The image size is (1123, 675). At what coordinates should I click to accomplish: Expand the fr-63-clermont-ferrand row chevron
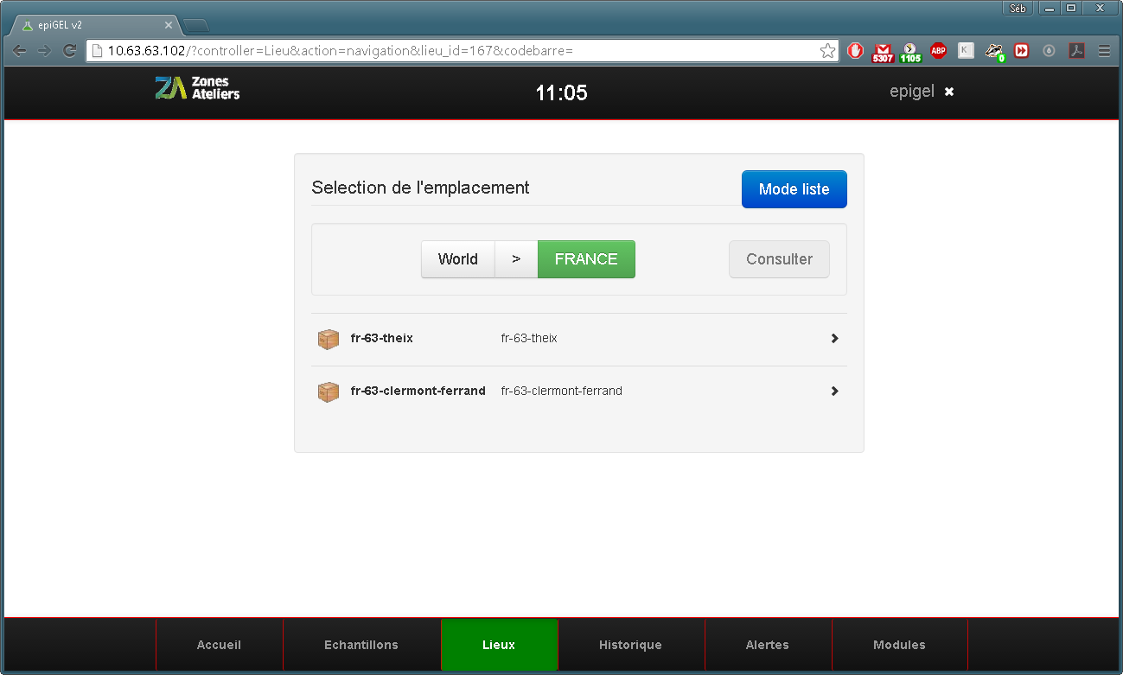point(834,392)
